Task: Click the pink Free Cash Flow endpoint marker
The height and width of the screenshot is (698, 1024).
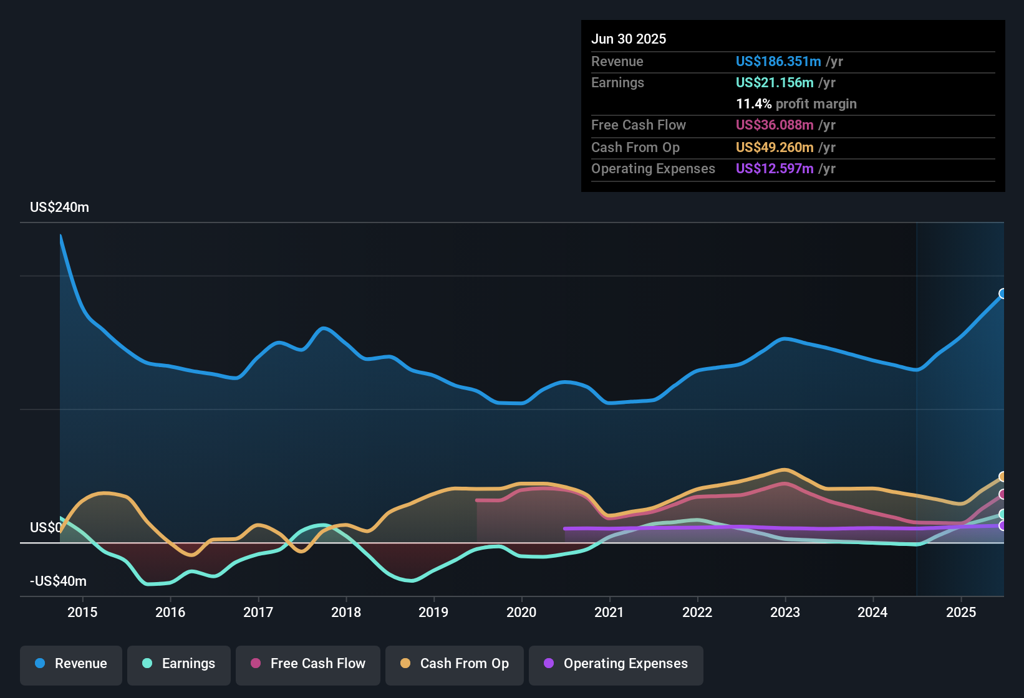Action: tap(1002, 494)
